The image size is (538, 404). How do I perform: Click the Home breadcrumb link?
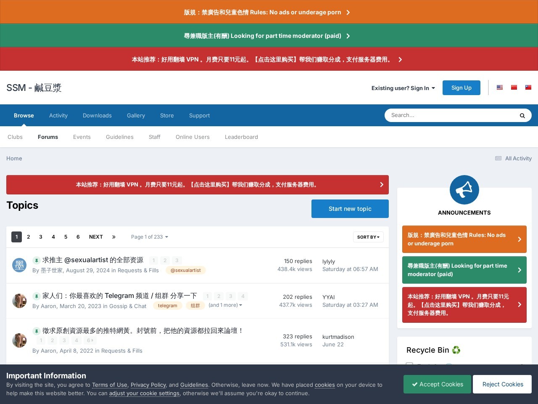coord(14,158)
